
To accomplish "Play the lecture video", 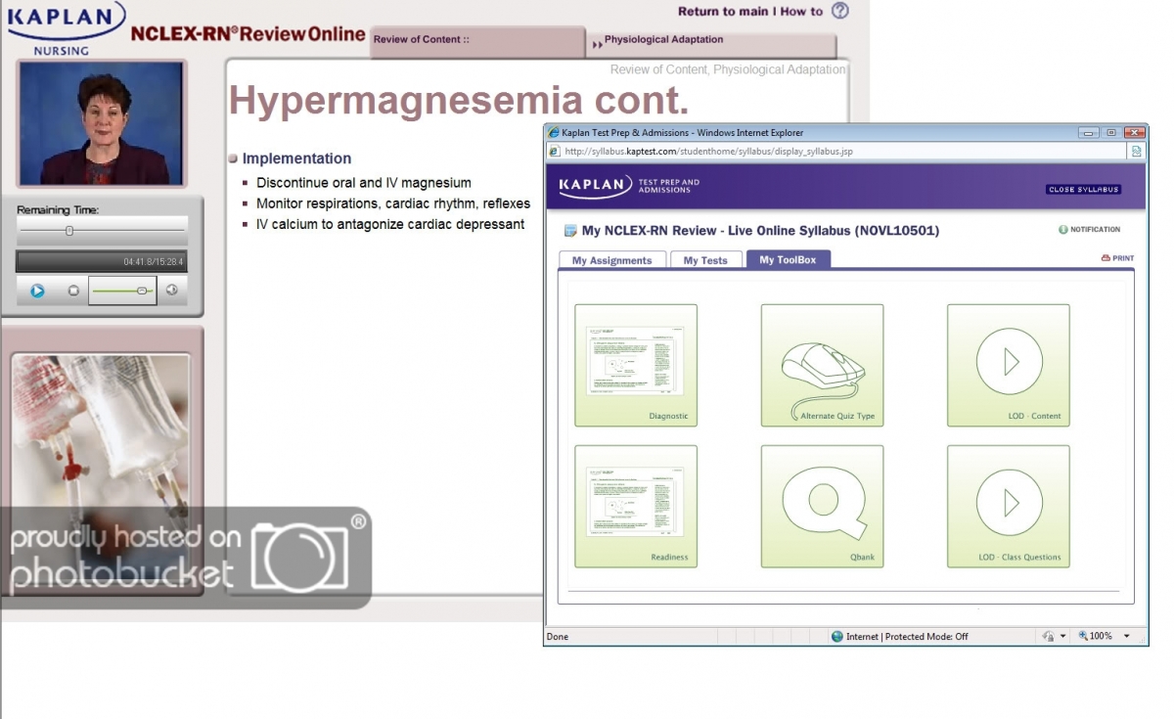I will (x=37, y=291).
